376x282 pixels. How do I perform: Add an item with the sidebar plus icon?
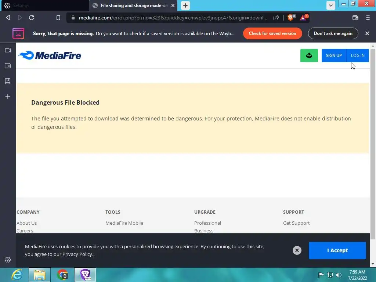click(x=8, y=97)
